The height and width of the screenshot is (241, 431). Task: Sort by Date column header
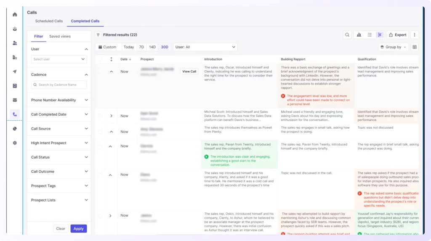(x=125, y=59)
